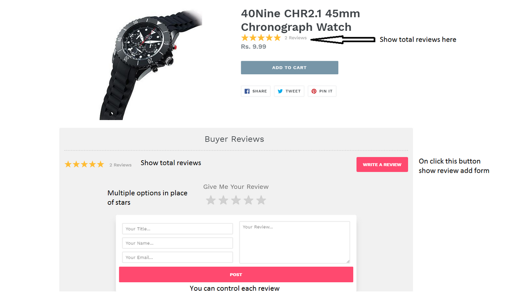Click the Pinterest icon

click(313, 91)
